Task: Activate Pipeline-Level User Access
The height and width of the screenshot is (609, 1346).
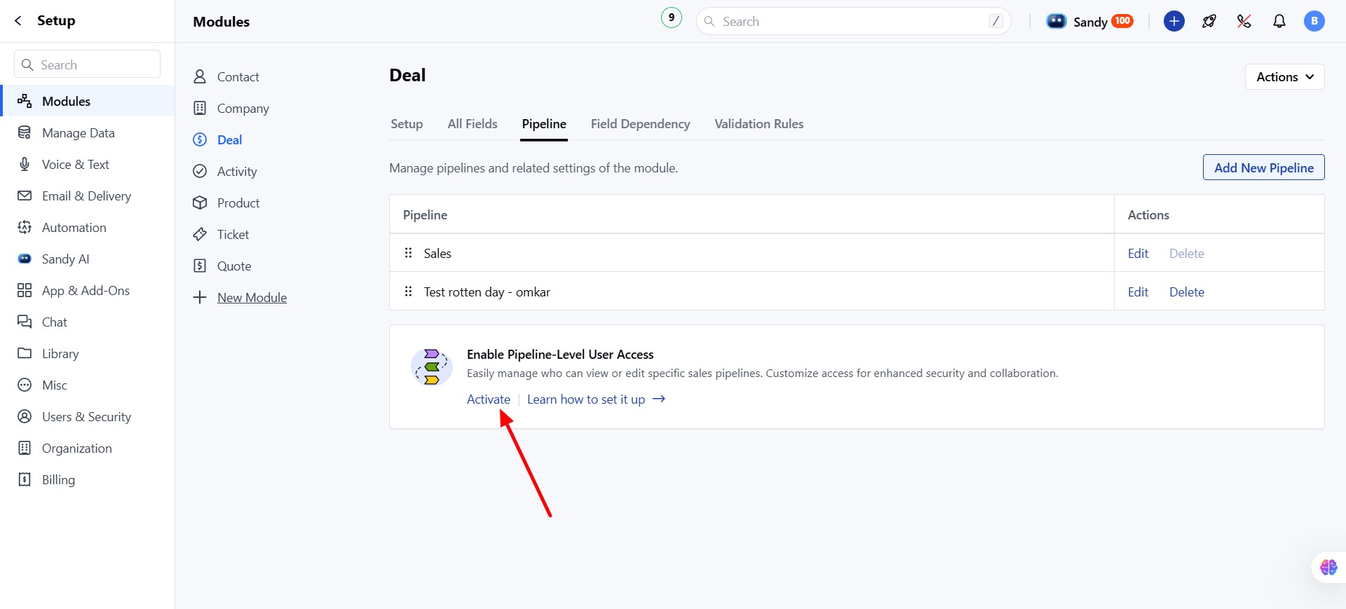Action: [489, 399]
